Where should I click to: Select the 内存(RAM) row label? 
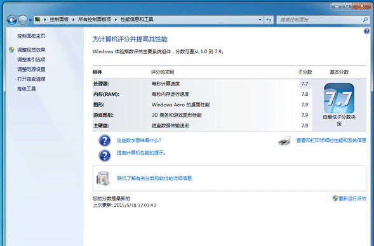(106, 94)
